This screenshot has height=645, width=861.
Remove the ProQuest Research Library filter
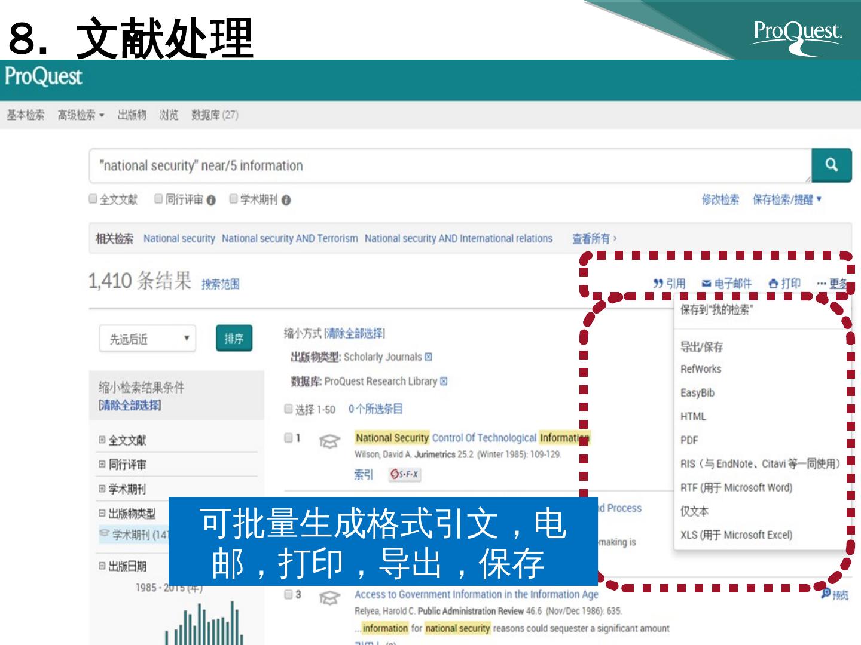coord(444,381)
